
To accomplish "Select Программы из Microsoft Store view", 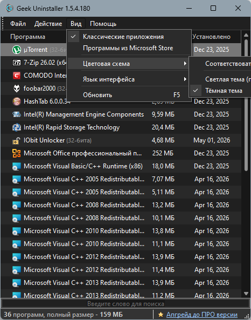I will [x=129, y=48].
